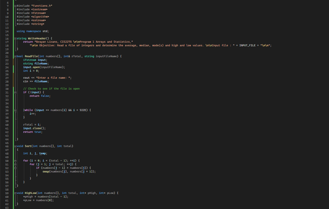329x209 pixels.
Task: Collapse the if block containing swap call
Action: tap(15, 167)
